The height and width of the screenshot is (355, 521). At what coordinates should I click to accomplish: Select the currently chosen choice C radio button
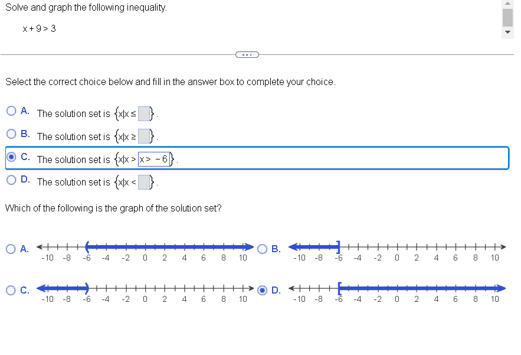[11, 157]
